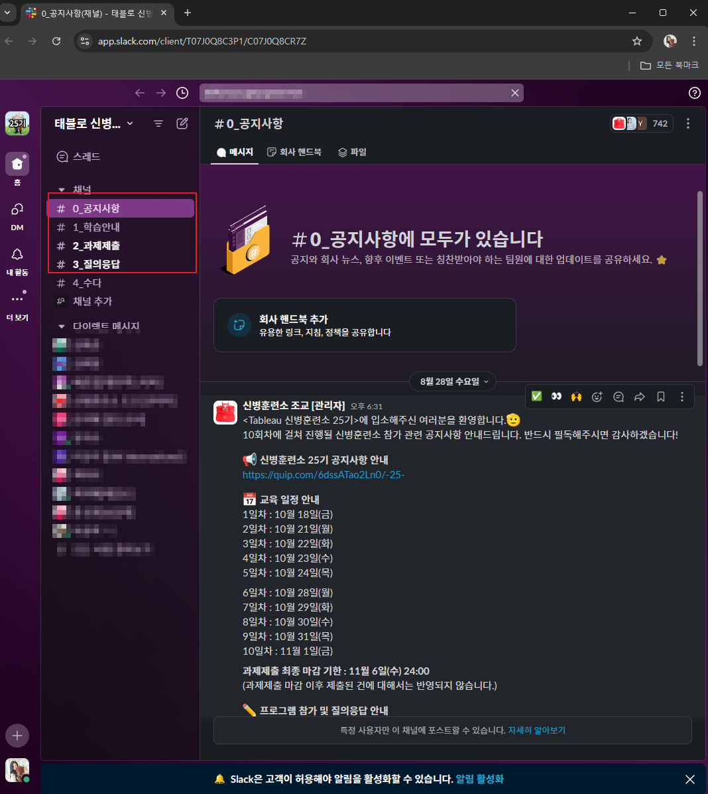Expand the 태블로 신병 workspace menu
The height and width of the screenshot is (794, 708).
click(x=94, y=123)
